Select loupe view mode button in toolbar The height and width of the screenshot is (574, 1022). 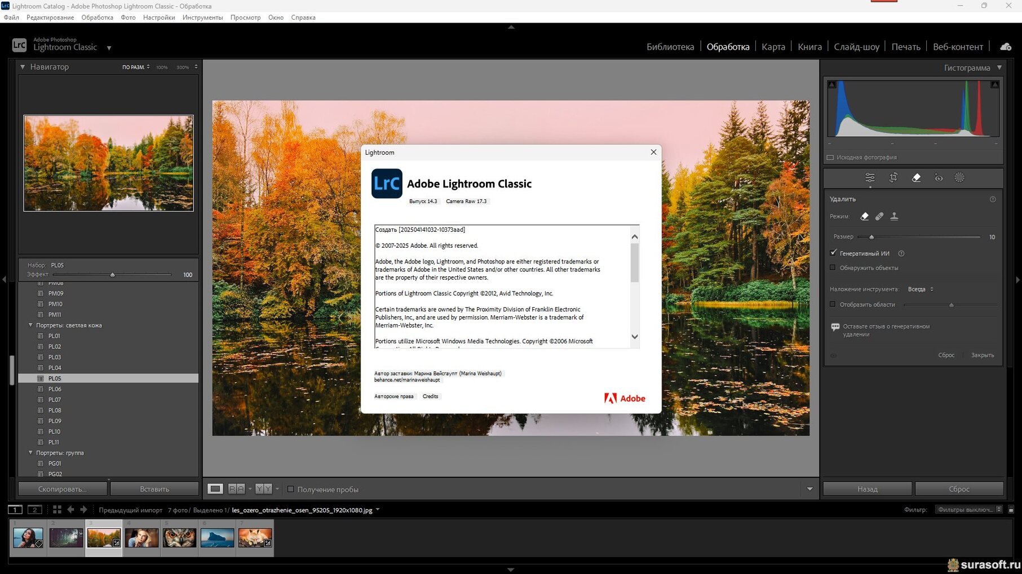(x=215, y=489)
